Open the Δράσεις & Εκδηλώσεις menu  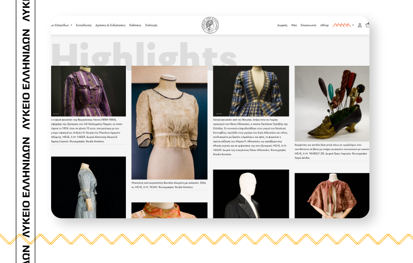(x=111, y=25)
